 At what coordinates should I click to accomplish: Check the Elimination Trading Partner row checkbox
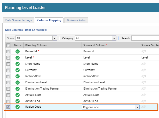(x=8, y=89)
